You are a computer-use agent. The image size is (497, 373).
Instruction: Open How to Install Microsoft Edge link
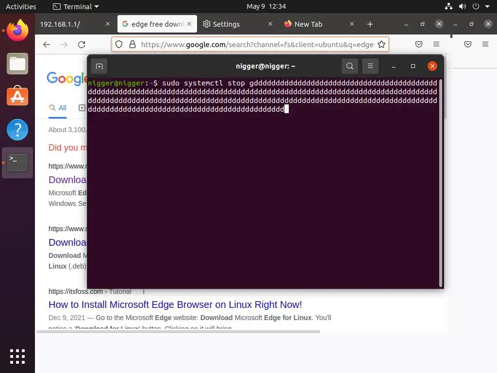click(x=175, y=305)
